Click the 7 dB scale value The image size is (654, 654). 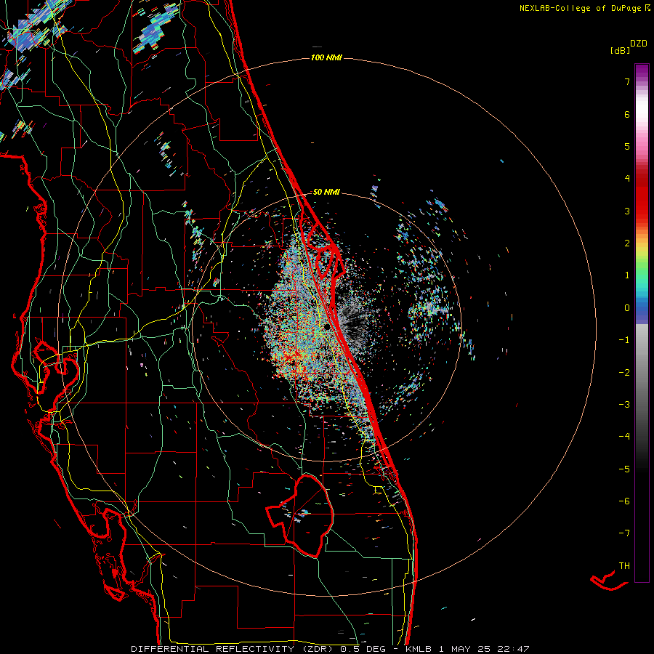click(627, 81)
